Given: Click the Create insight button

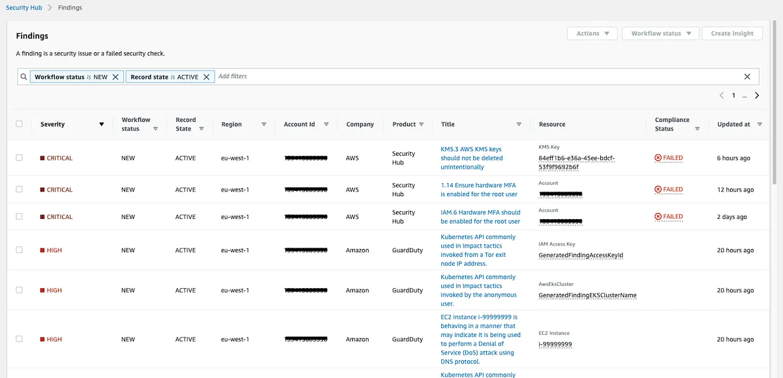Looking at the screenshot, I should [x=732, y=33].
